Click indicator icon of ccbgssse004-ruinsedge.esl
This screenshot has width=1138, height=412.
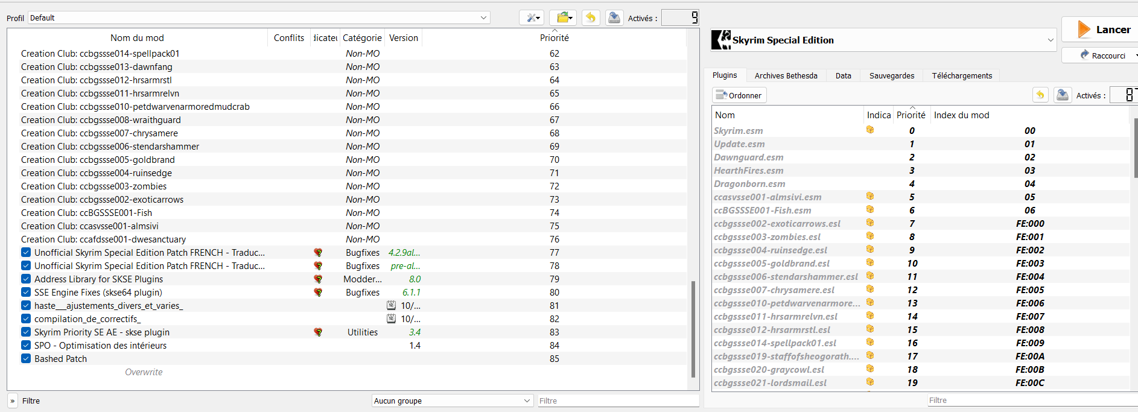(x=870, y=249)
